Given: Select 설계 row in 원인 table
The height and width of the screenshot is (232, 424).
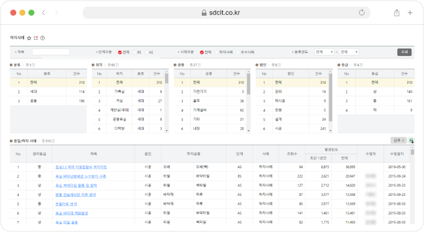Looking at the screenshot, I should pyautogui.click(x=292, y=119).
